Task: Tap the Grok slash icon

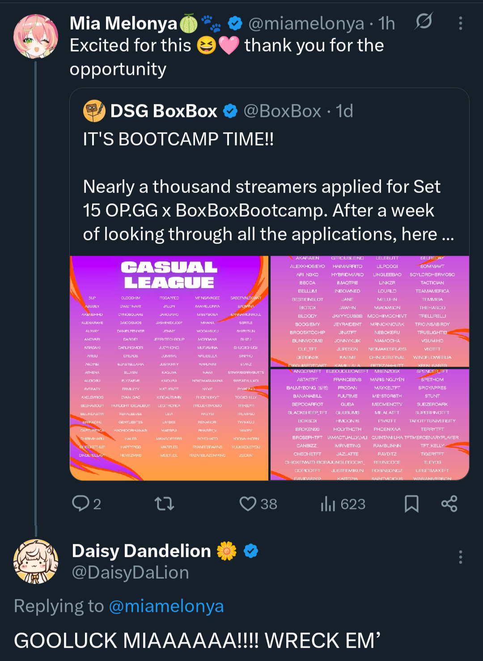Action: tap(424, 21)
